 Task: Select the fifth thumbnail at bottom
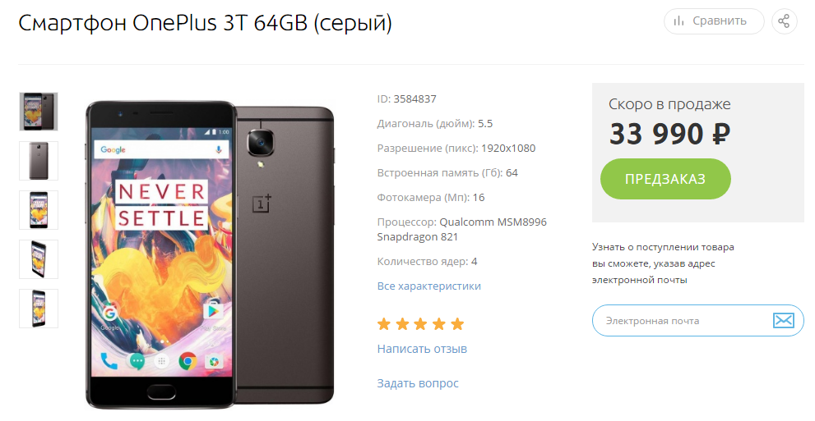pos(39,309)
